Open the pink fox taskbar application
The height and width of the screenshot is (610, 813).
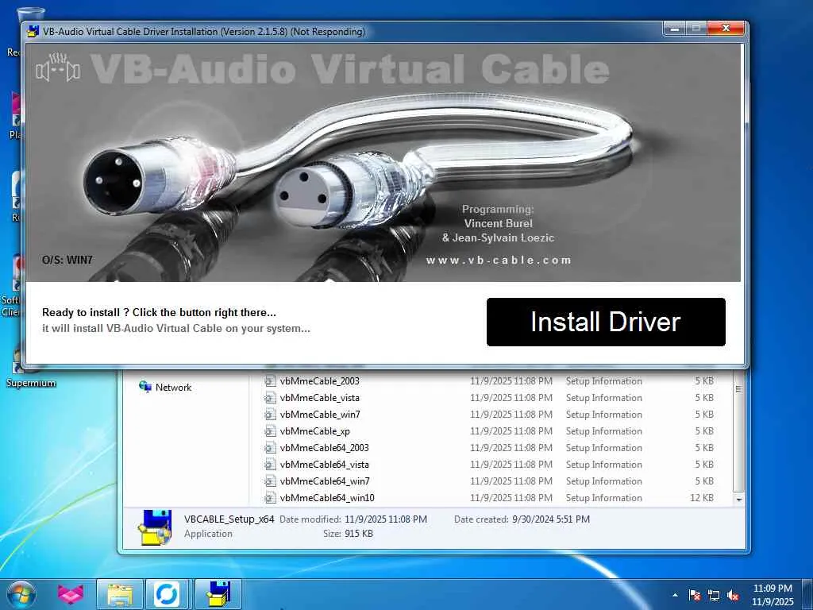(70, 594)
